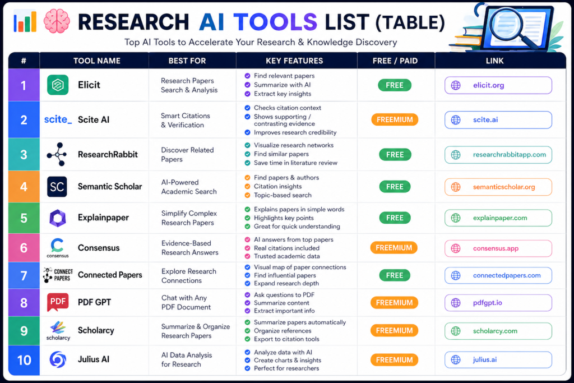Viewport: 574px width, 383px height.
Task: Click the BEST FOR column header
Action: click(x=187, y=61)
